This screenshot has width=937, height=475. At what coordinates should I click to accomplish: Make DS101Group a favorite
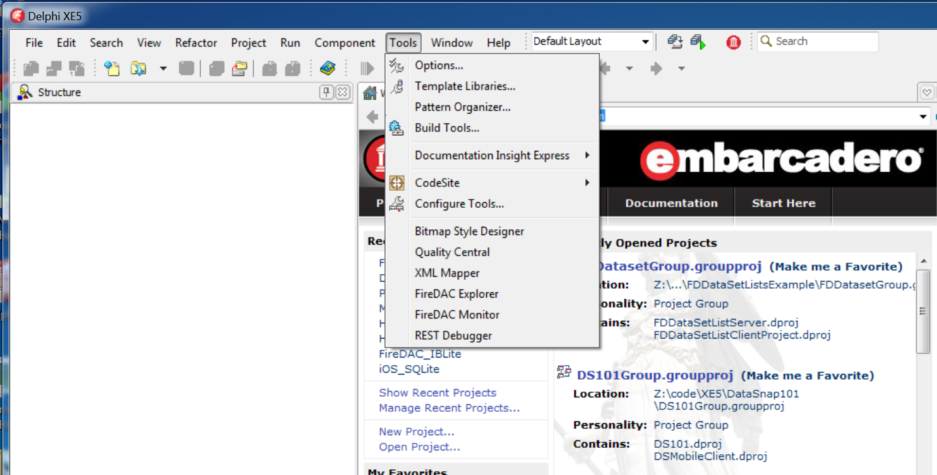coord(808,376)
